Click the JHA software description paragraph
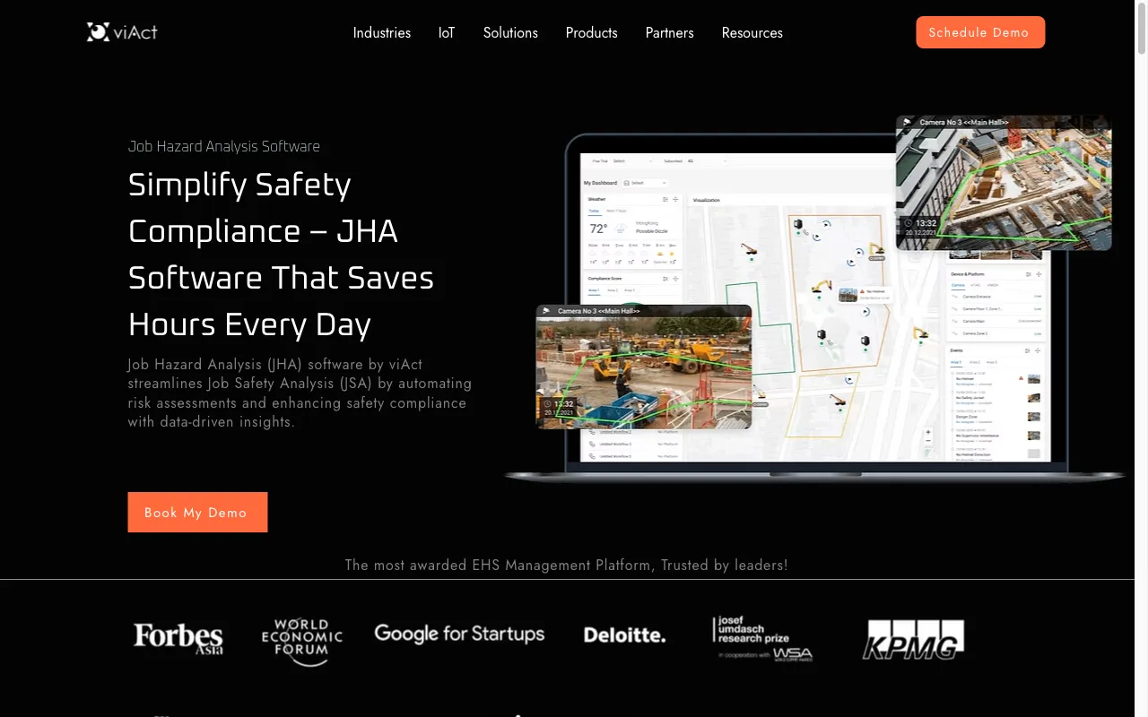The width and height of the screenshot is (1148, 717). (300, 393)
